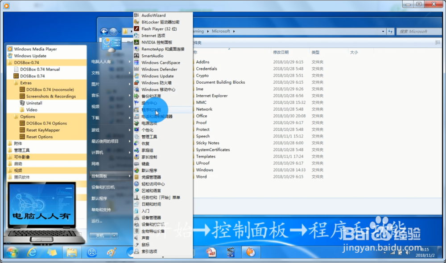446x263 pixels.
Task: Expand 最近使用的项目 submenu
Action: pyautogui.click(x=111, y=141)
